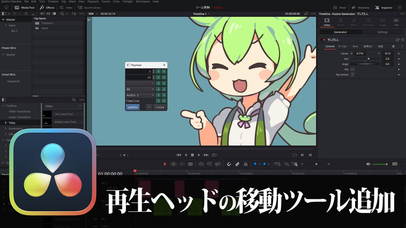Image resolution: width=406 pixels, height=228 pixels.
Task: Open the Workspace menu
Action: tap(143, 2)
